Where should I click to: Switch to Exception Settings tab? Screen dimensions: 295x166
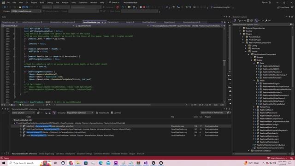(x=84, y=154)
